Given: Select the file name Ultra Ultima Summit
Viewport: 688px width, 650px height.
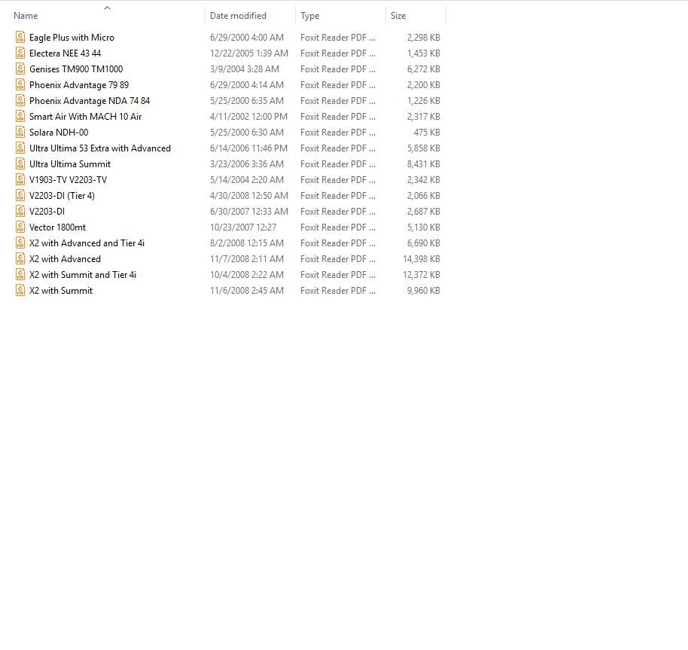Looking at the screenshot, I should (70, 163).
